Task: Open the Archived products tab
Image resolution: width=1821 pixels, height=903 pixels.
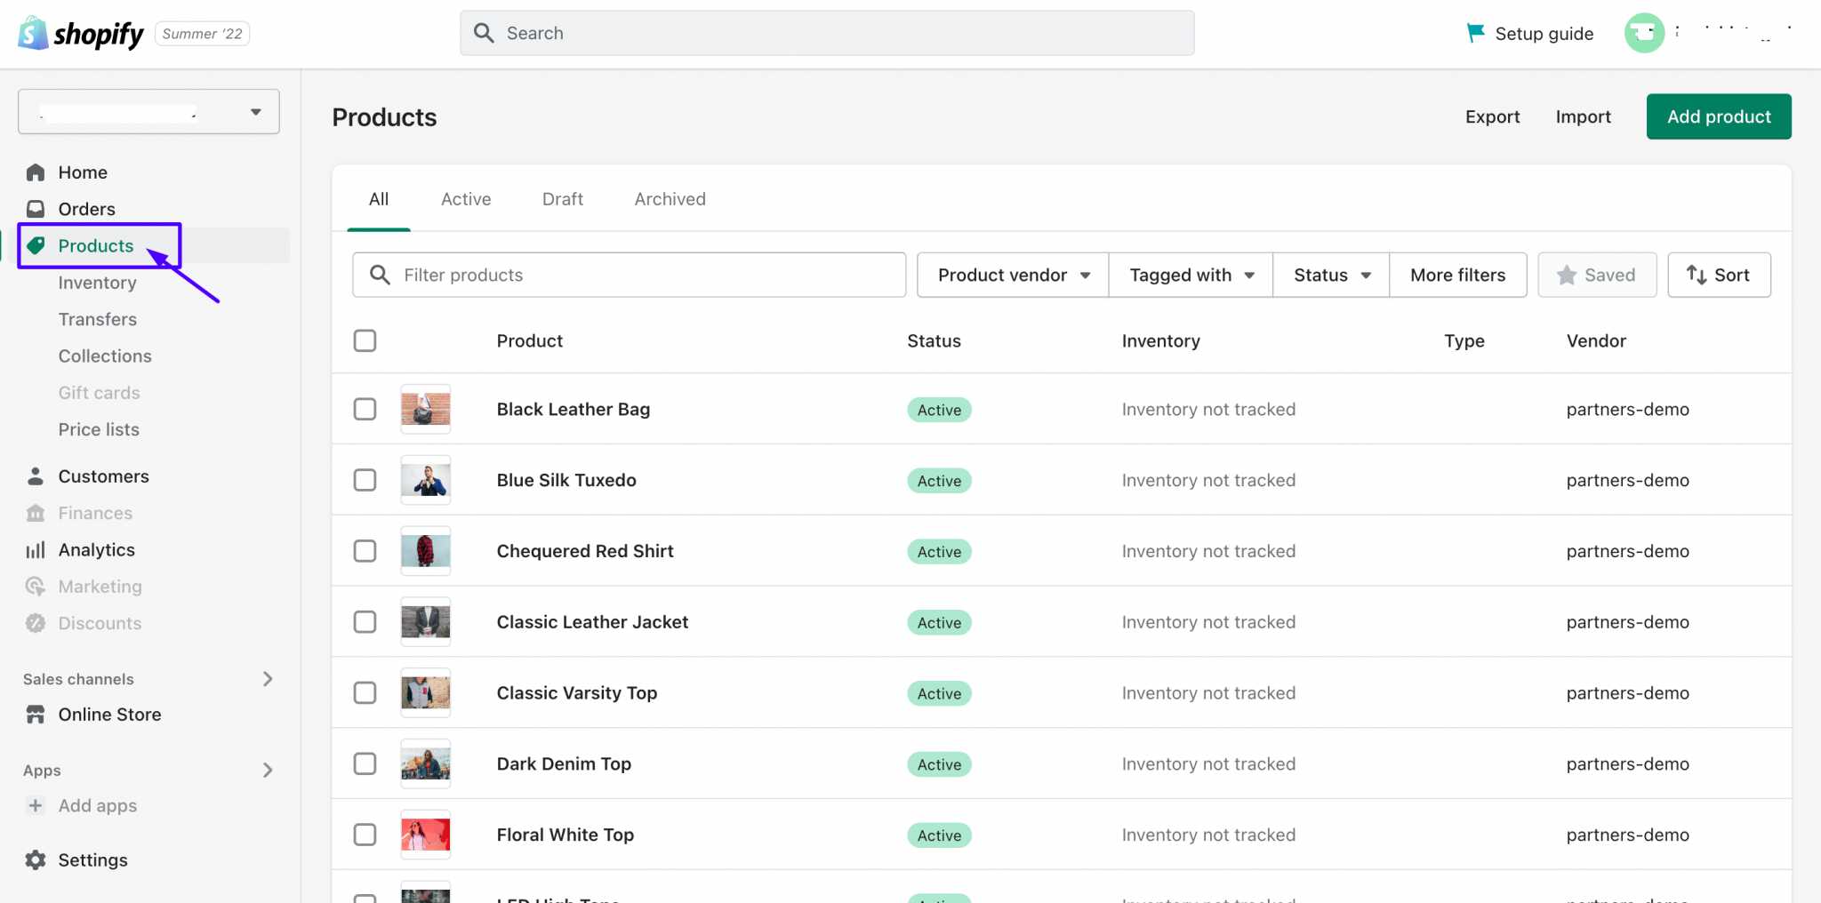Action: pyautogui.click(x=670, y=199)
